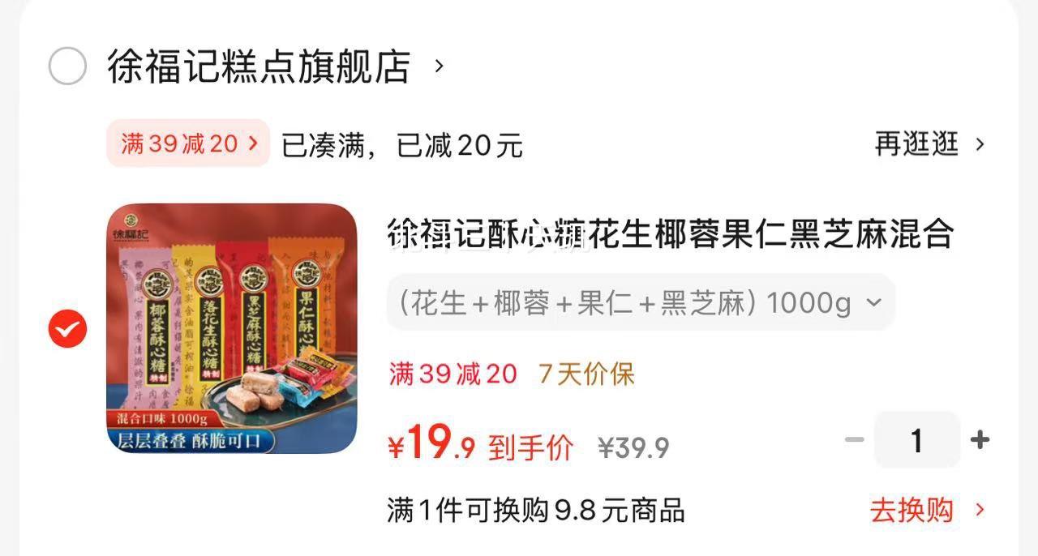1038x556 pixels.
Task: Tap the red arrow inside the coupon tag
Action: click(253, 143)
